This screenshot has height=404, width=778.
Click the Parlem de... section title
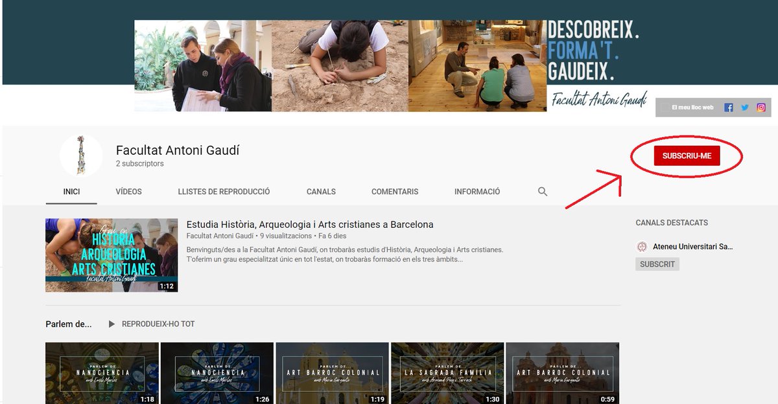69,324
